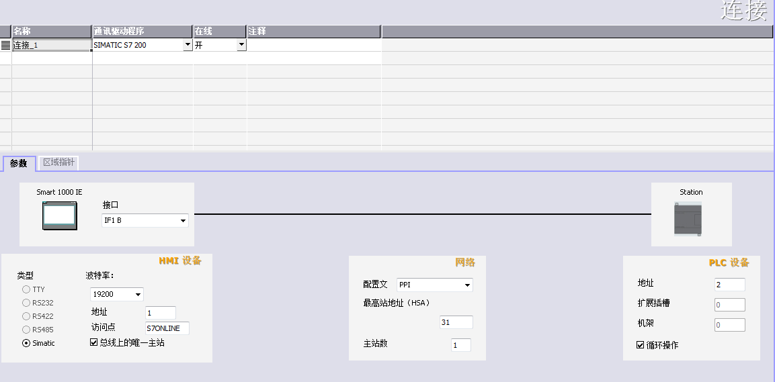Viewport: 775px width, 382px height.
Task: Click the Station PLC device icon
Action: click(x=688, y=219)
